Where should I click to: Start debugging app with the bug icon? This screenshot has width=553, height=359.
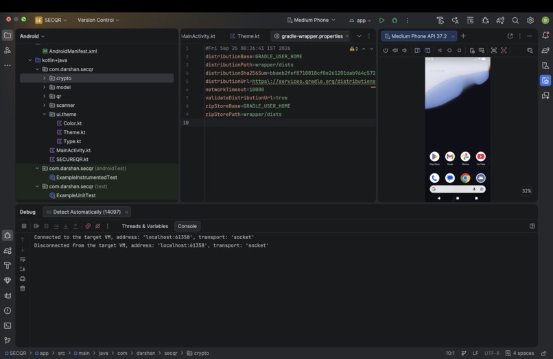tap(395, 21)
